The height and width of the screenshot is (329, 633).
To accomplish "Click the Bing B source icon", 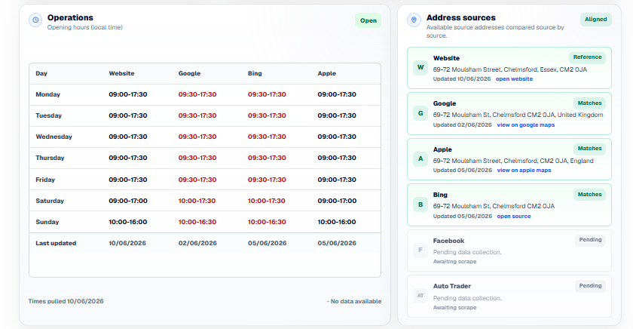I will click(420, 204).
